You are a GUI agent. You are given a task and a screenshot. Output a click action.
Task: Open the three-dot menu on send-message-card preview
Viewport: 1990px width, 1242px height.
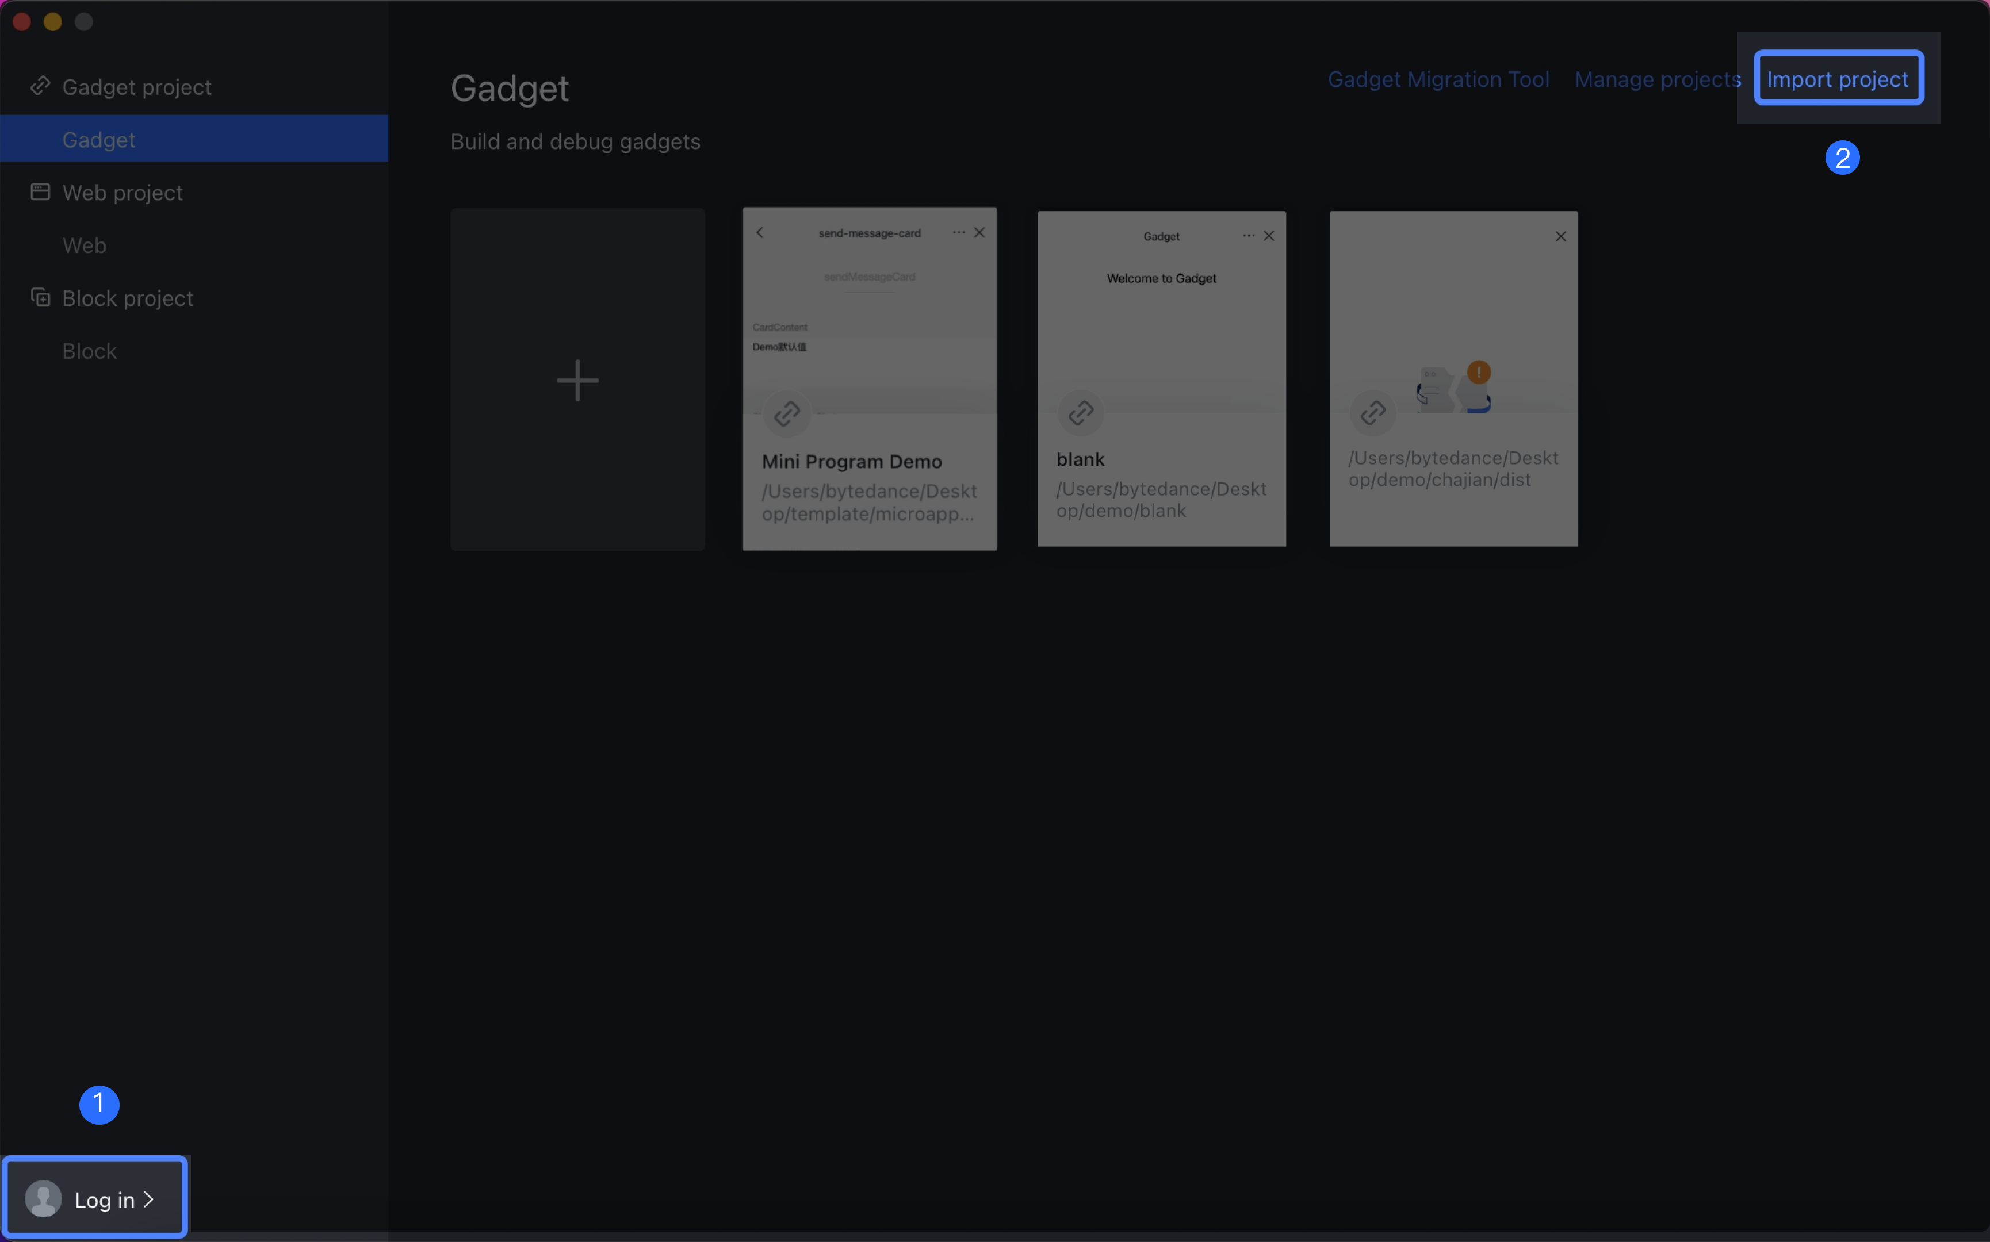click(x=958, y=232)
